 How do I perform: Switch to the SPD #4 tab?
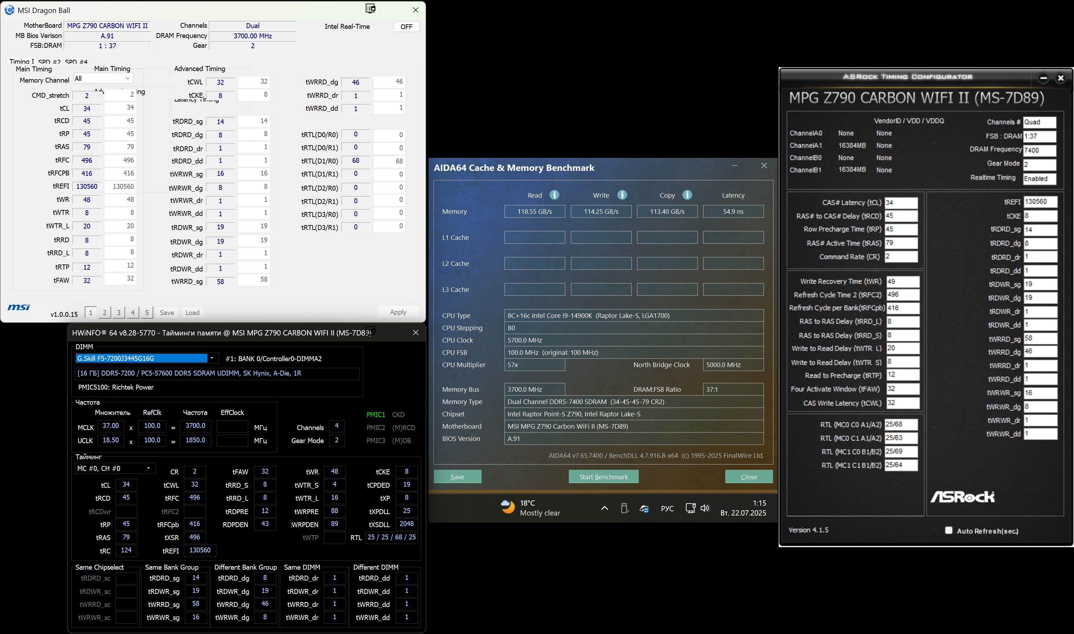pos(76,62)
